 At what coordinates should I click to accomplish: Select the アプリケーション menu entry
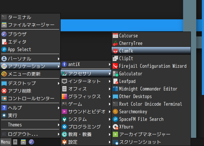coord(30,66)
